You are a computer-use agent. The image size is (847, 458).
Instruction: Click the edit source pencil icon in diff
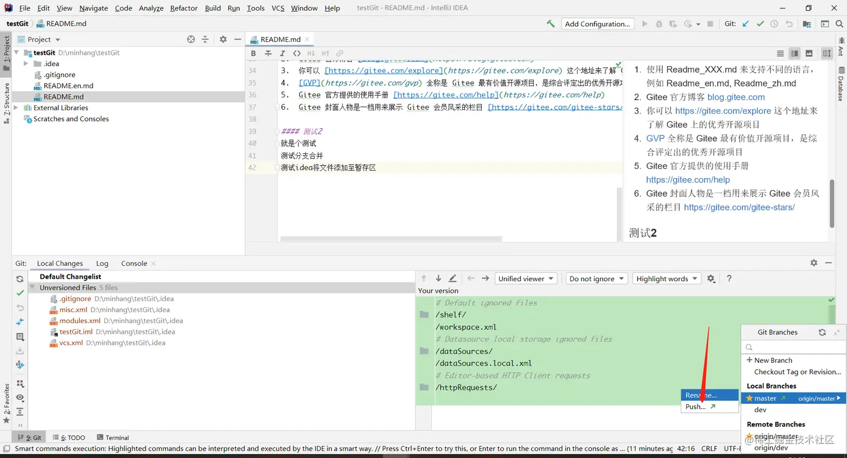(453, 278)
